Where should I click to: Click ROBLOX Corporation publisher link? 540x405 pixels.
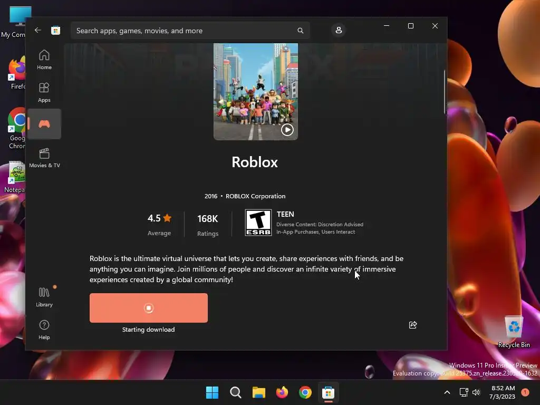(256, 196)
